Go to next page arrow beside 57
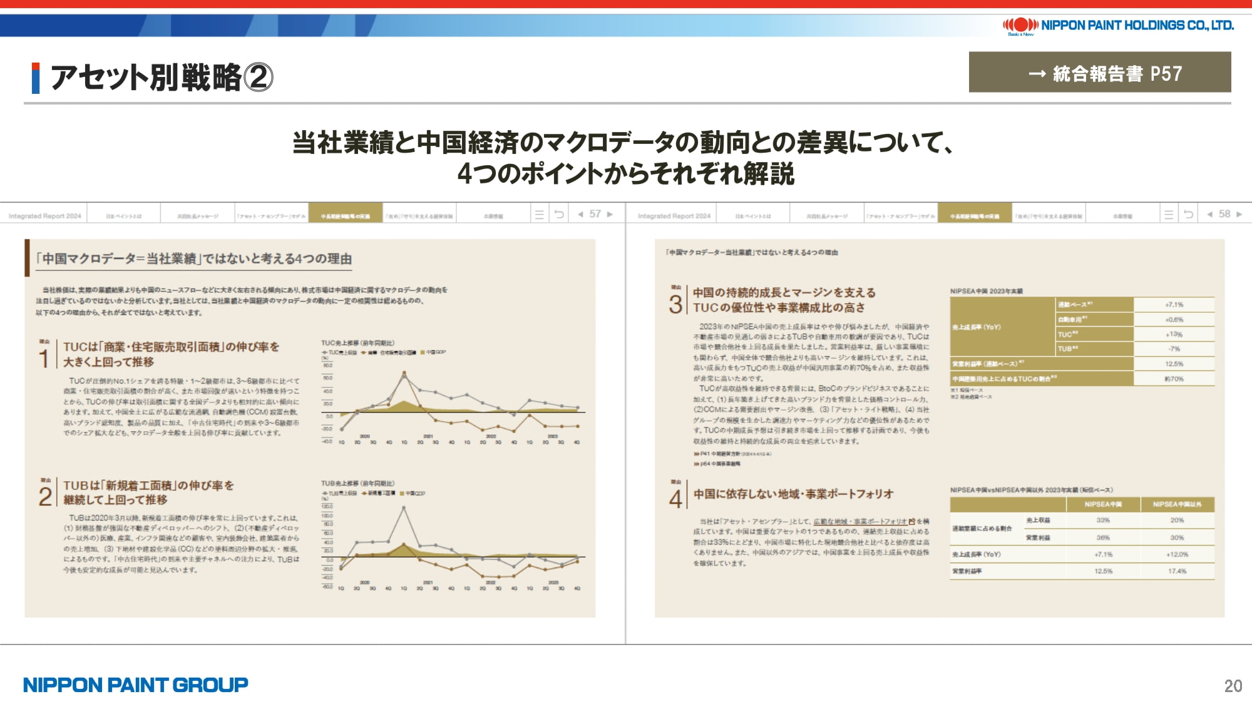This screenshot has height=704, width=1252. click(x=610, y=214)
